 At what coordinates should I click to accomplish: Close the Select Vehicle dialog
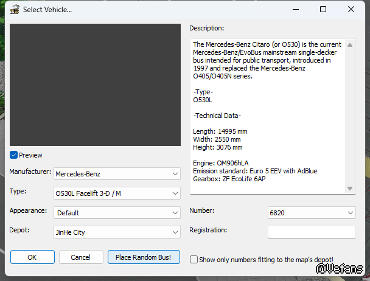(x=352, y=9)
